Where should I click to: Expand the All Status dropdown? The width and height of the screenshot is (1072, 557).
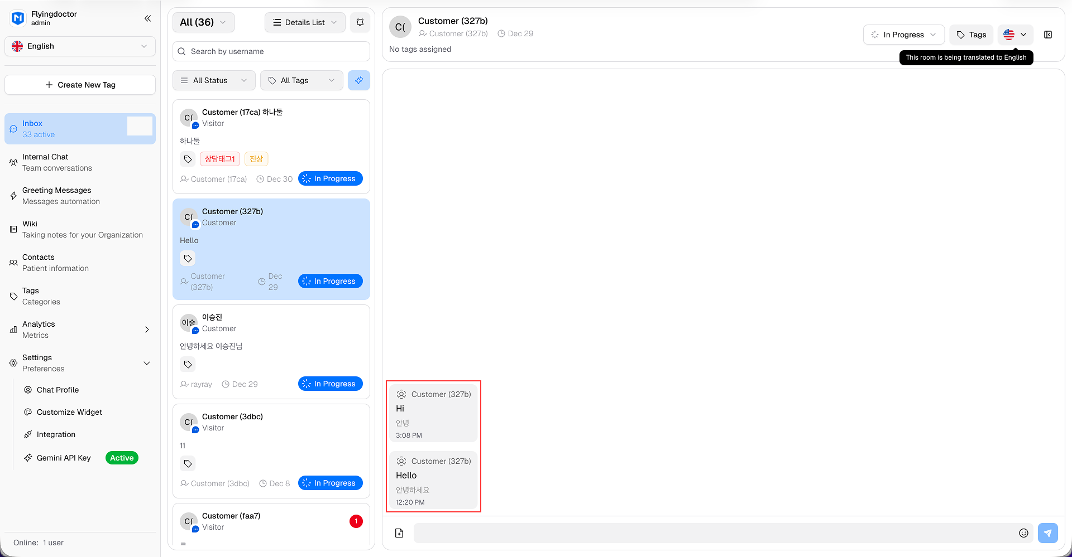pos(213,80)
